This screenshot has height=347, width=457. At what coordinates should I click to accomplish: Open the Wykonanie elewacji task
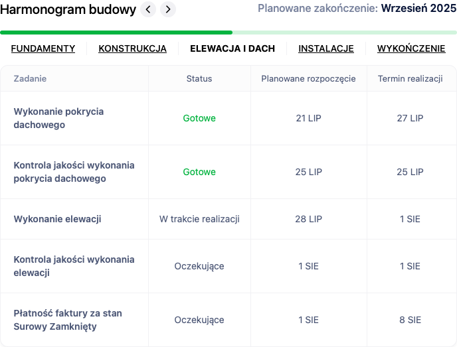(x=57, y=219)
